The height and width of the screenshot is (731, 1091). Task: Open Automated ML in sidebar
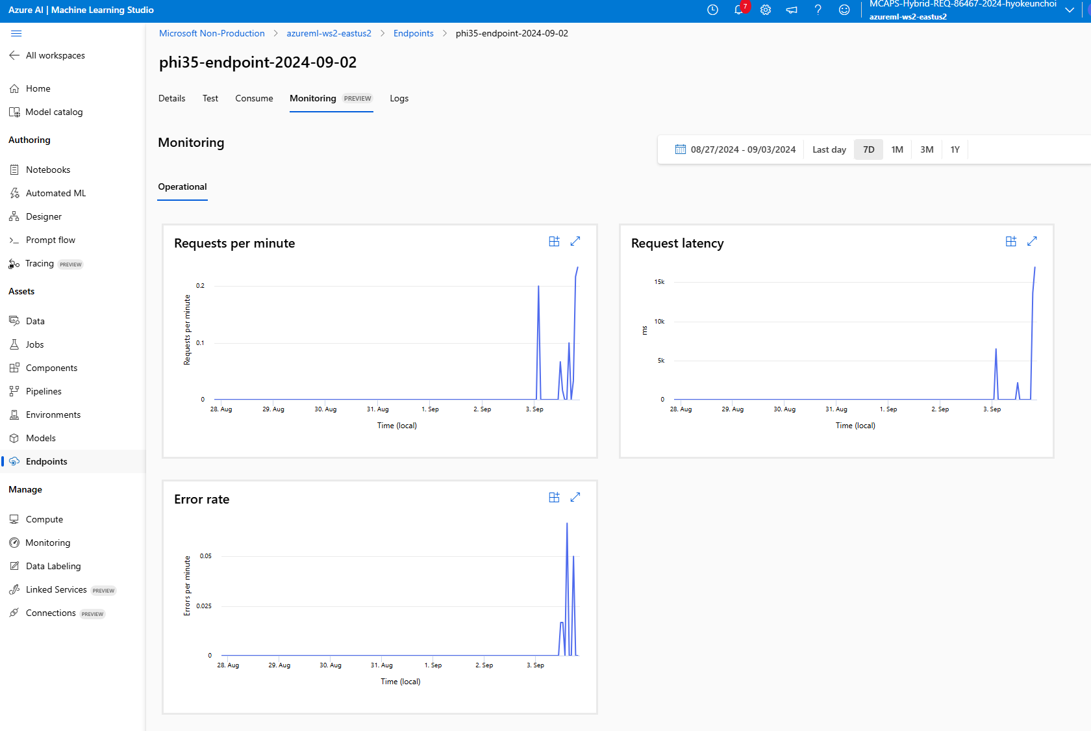47,193
